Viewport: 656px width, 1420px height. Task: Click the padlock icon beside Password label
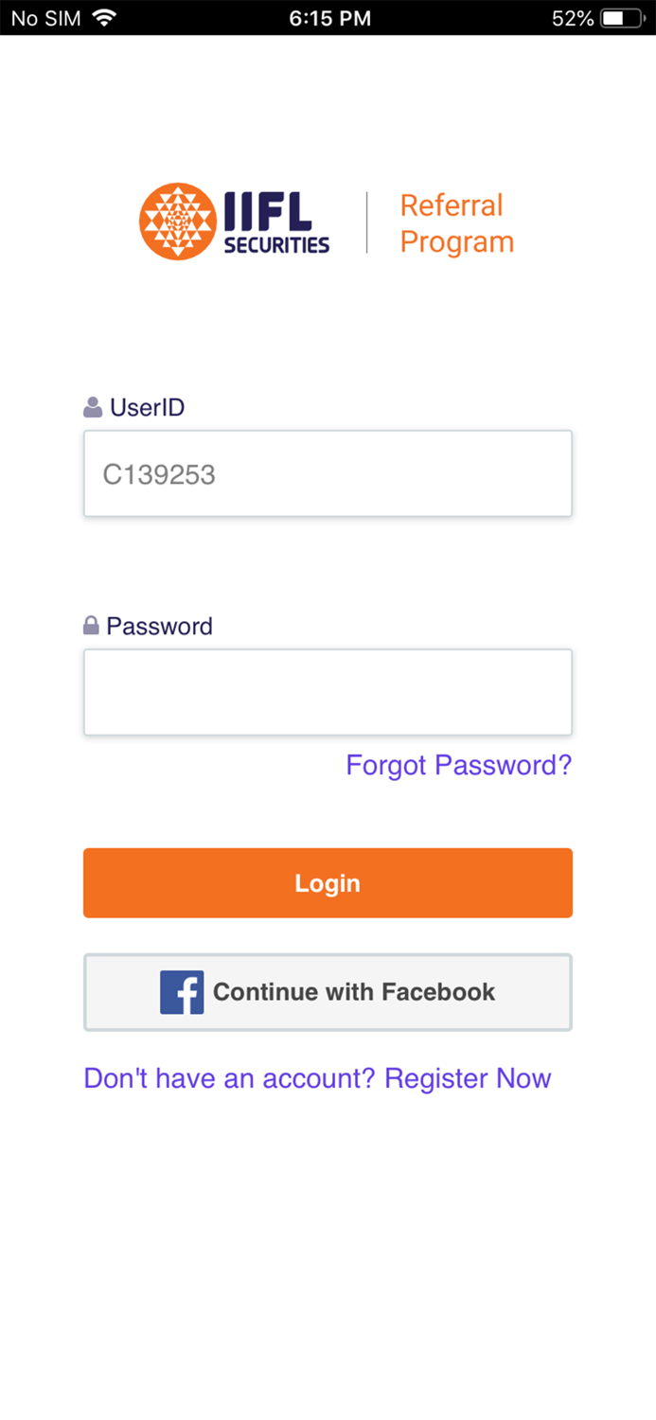pos(90,624)
